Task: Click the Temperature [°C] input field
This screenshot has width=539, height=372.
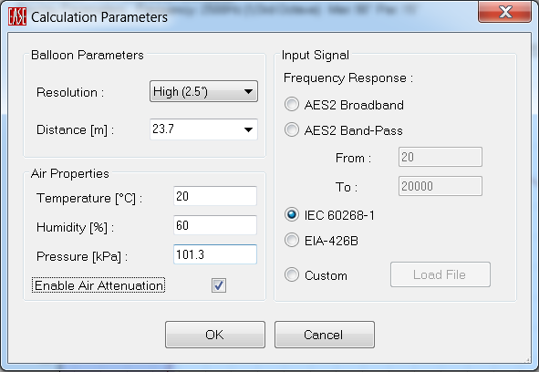Action: (215, 196)
